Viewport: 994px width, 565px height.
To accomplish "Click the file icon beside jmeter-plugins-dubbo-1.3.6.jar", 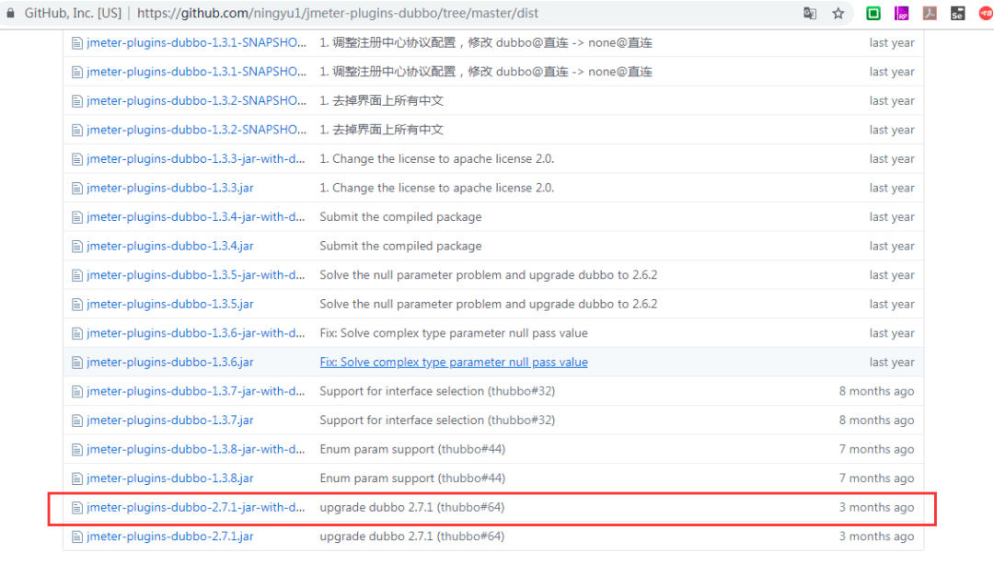I will 77,363.
